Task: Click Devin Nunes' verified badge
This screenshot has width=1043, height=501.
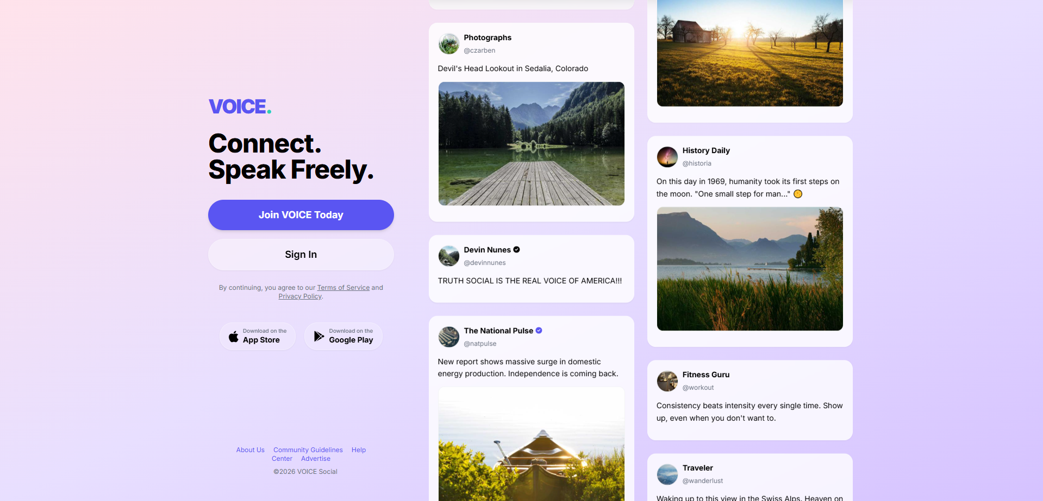Action: [517, 250]
